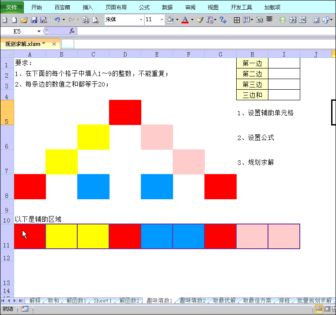This screenshot has width=336, height=315.
Task: Select row 8 header
Action: point(7,187)
